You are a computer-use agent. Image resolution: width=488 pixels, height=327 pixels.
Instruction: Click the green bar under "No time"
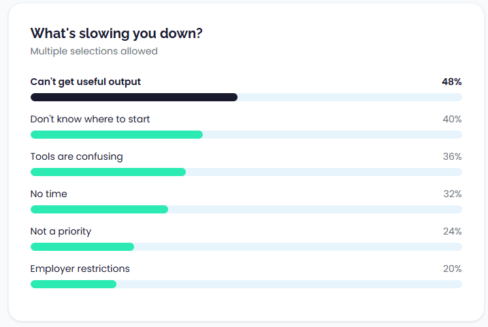[x=99, y=209]
